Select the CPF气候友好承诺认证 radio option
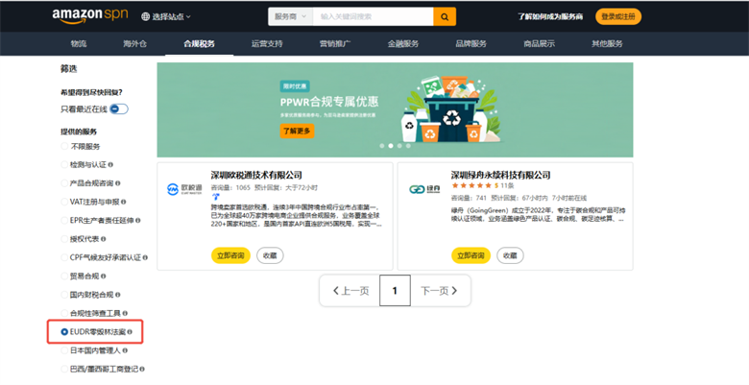Viewport: 749px width, 385px height. point(64,257)
